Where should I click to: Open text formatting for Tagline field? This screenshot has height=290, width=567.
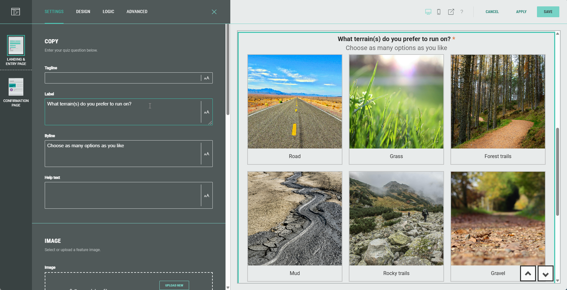point(207,78)
